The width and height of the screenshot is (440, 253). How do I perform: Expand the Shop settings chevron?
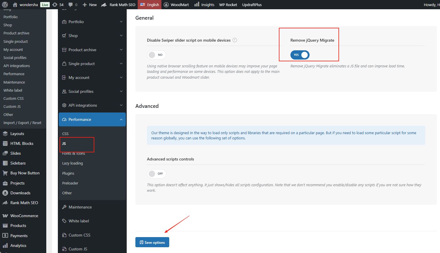click(x=121, y=36)
